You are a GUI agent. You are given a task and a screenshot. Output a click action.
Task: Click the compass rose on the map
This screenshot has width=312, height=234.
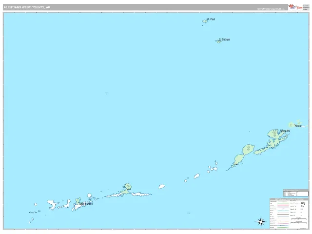(x=261, y=222)
